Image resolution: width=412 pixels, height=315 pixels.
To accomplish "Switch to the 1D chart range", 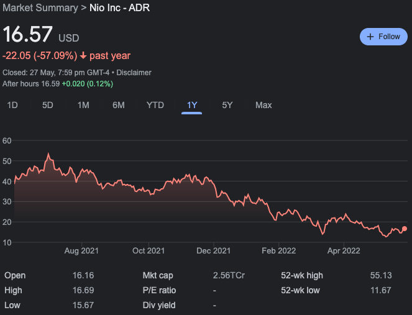I will click(12, 105).
